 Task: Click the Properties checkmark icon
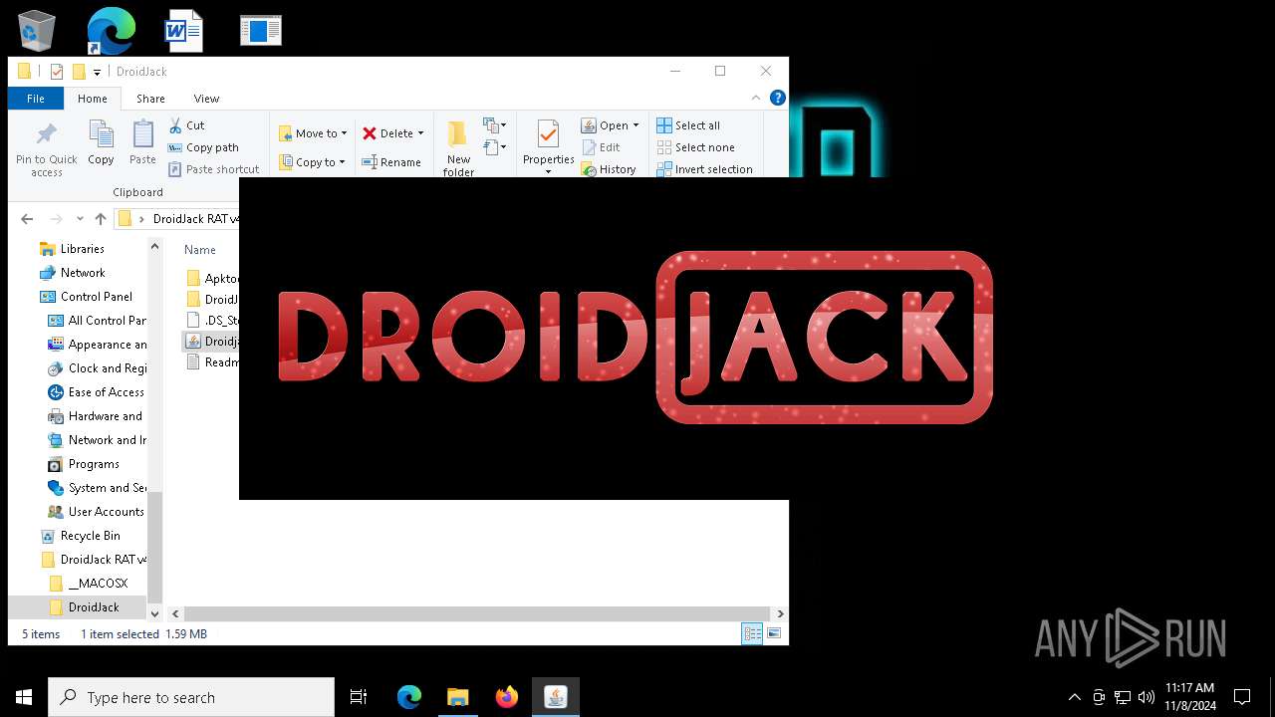tap(548, 134)
